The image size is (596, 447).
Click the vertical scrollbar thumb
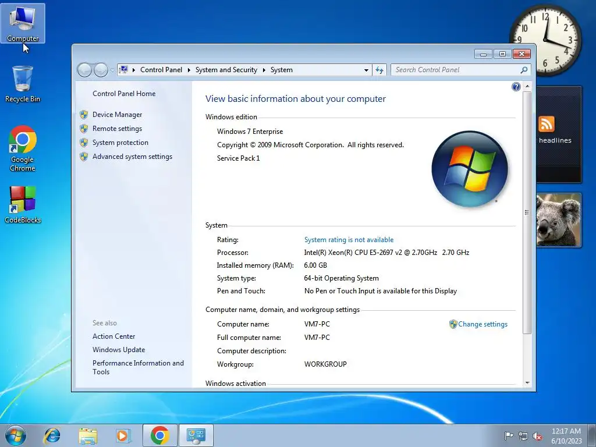(x=527, y=212)
